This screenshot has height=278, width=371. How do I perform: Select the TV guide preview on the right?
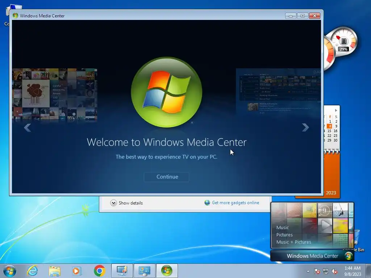[x=278, y=92]
